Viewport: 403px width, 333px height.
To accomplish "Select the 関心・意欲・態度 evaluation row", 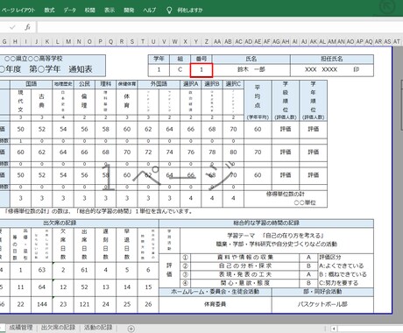I will tap(245, 283).
